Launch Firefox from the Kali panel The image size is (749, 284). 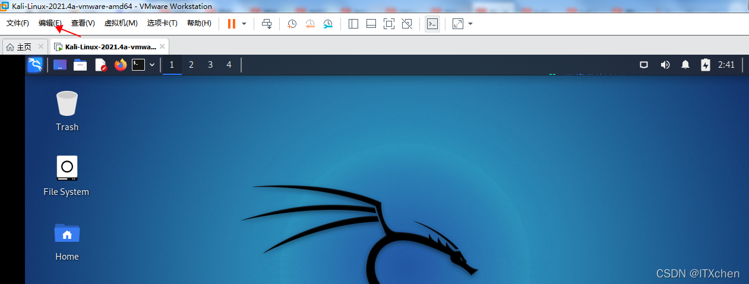pos(121,65)
